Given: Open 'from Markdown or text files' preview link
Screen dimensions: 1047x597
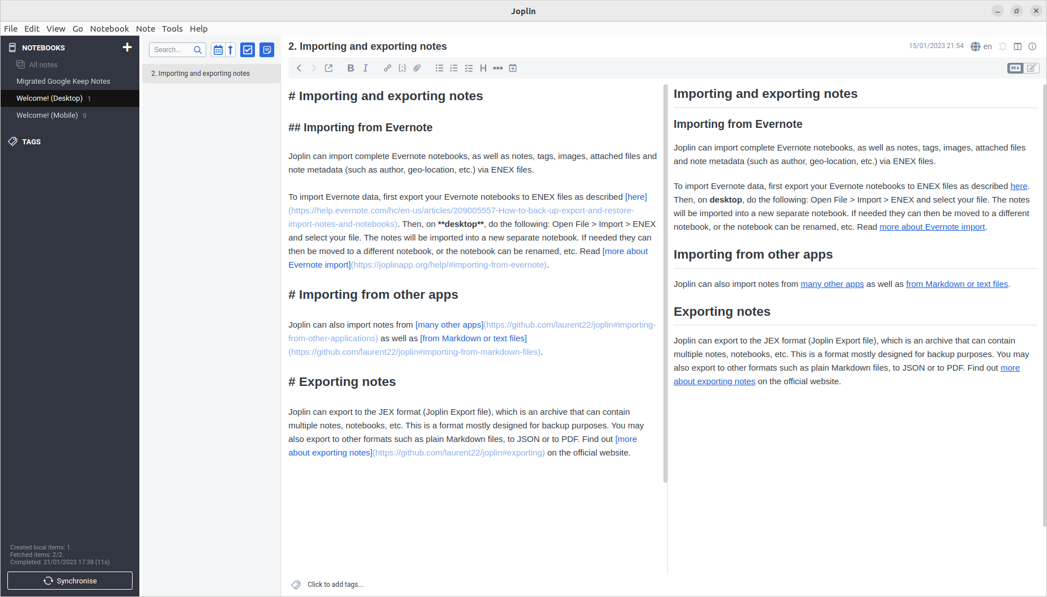Looking at the screenshot, I should pos(957,284).
